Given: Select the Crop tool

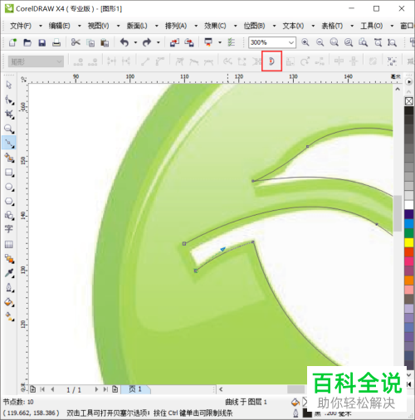Looking at the screenshot, I should tap(9, 115).
